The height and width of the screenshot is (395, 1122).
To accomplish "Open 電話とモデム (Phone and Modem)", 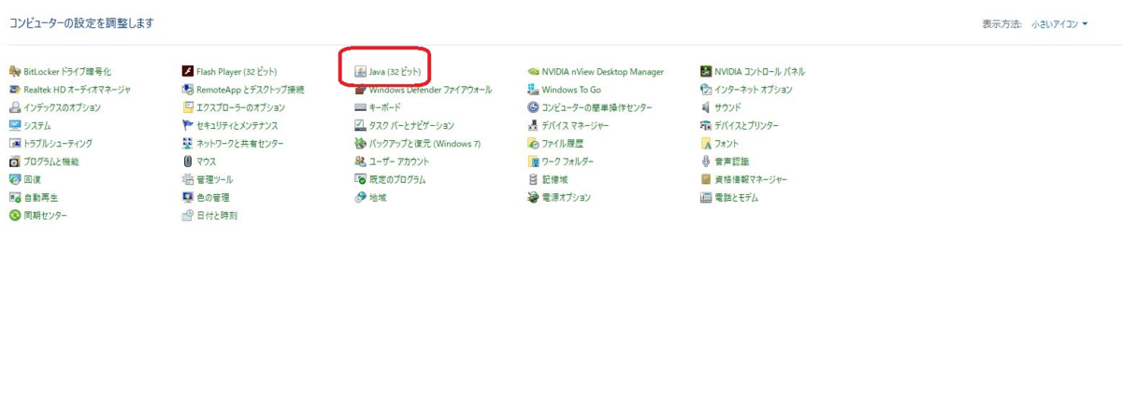I will (x=729, y=198).
